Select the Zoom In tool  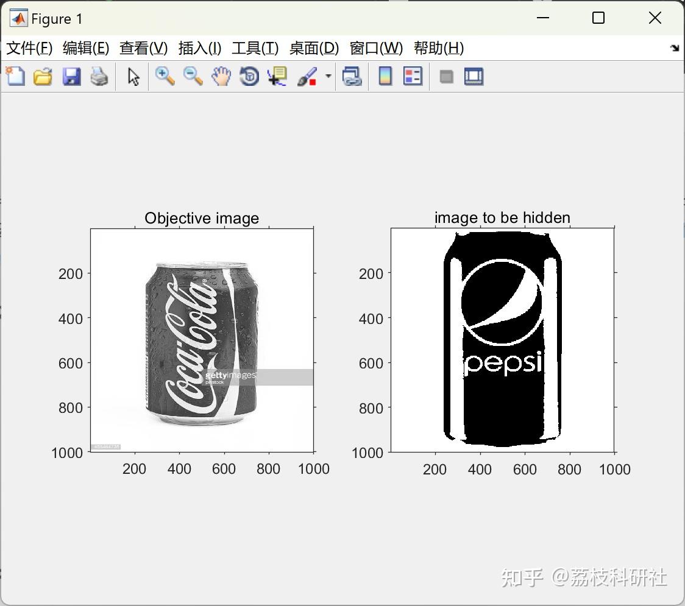click(165, 76)
